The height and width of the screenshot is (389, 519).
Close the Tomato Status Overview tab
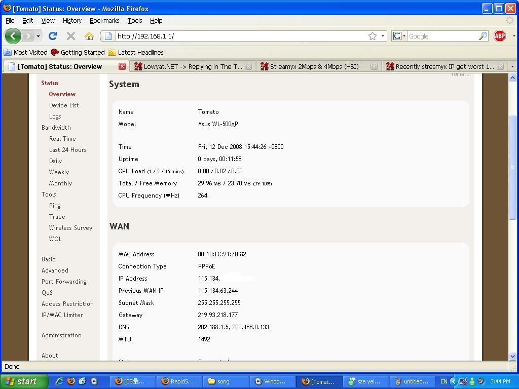[122, 66]
